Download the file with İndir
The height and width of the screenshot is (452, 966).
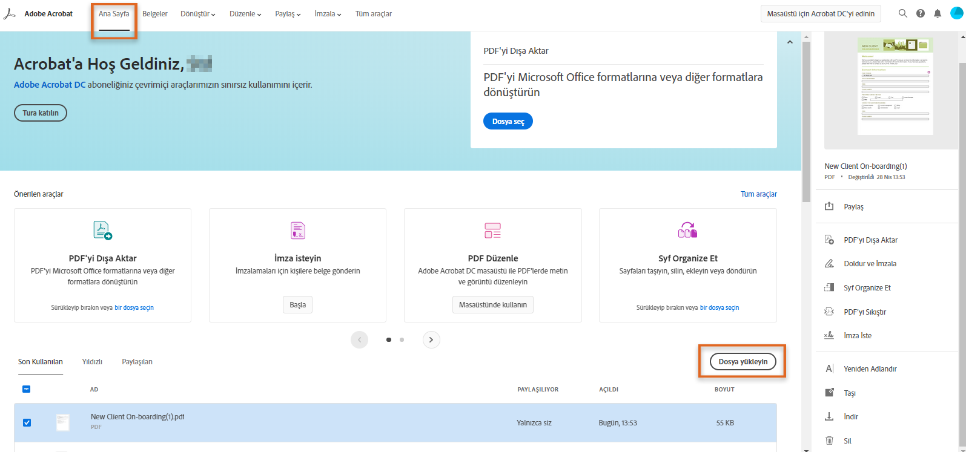click(x=851, y=417)
